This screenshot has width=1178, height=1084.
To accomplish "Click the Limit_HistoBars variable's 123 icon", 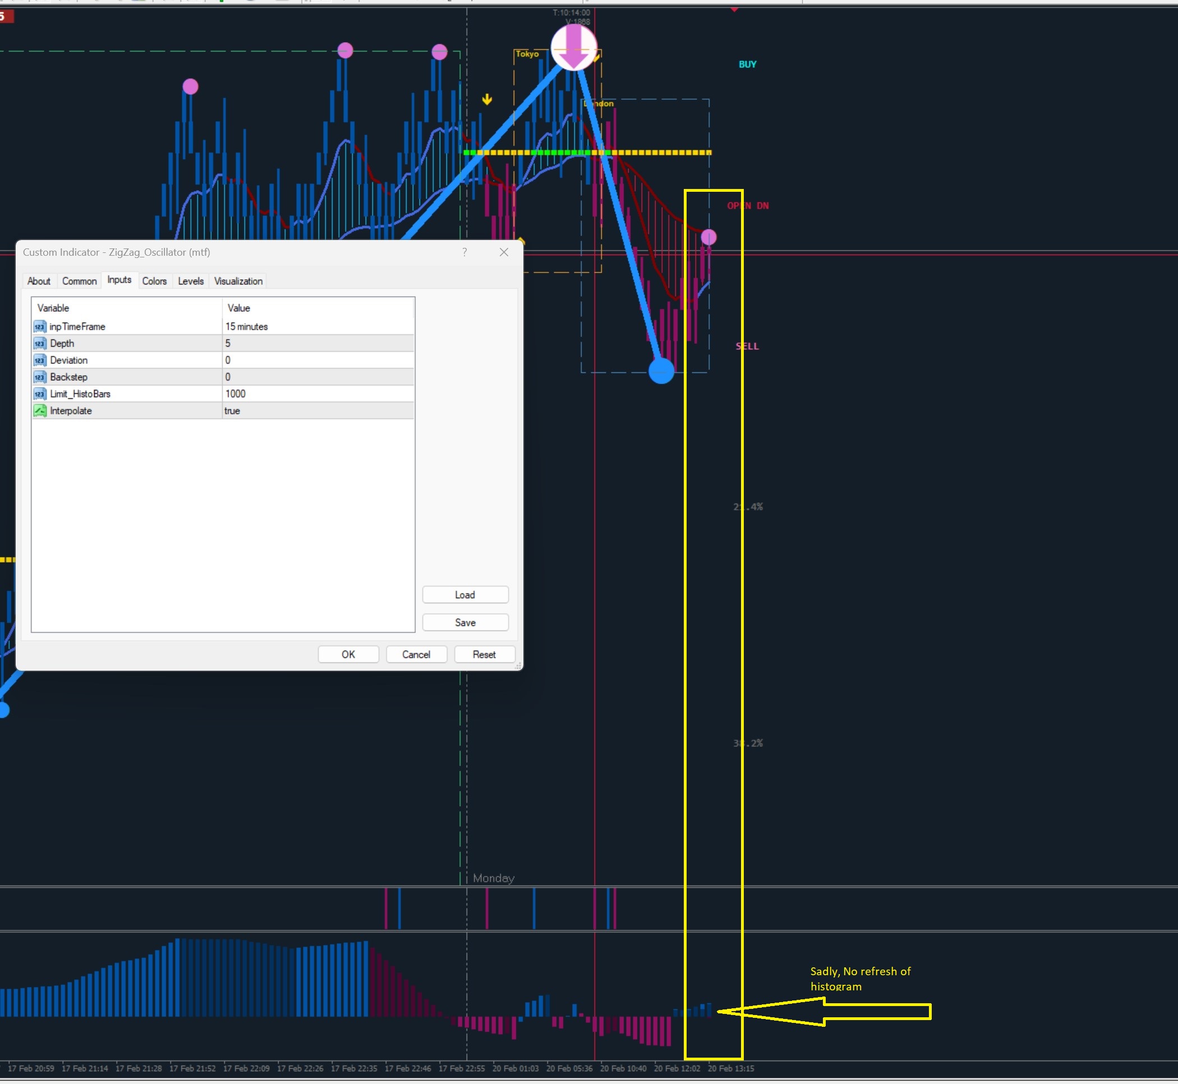I will (39, 394).
